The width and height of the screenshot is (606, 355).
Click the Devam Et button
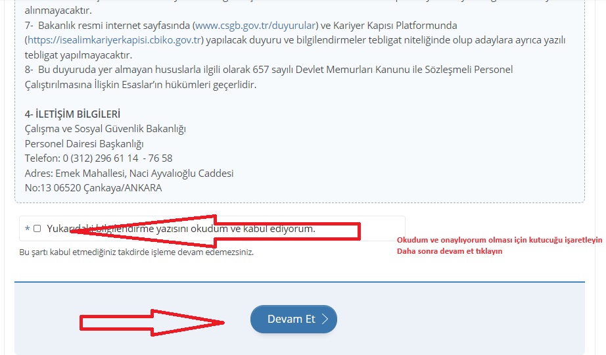pyautogui.click(x=293, y=319)
